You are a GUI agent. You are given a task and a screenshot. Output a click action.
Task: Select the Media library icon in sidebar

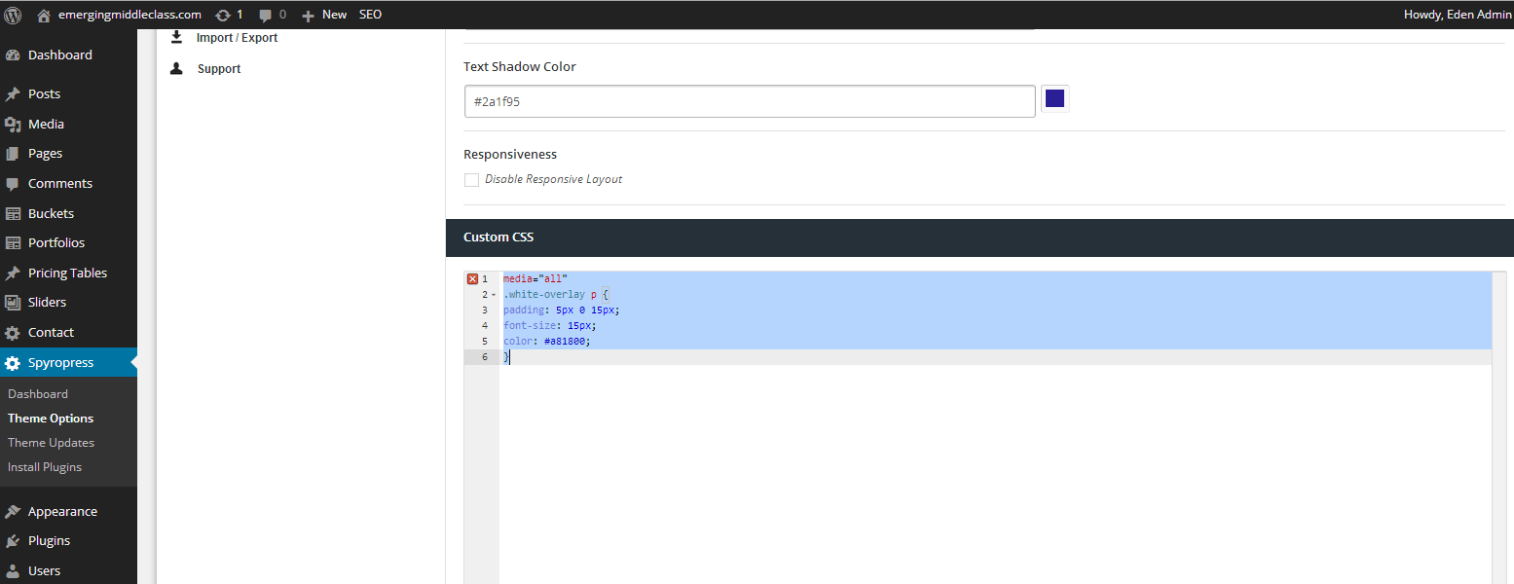click(18, 124)
